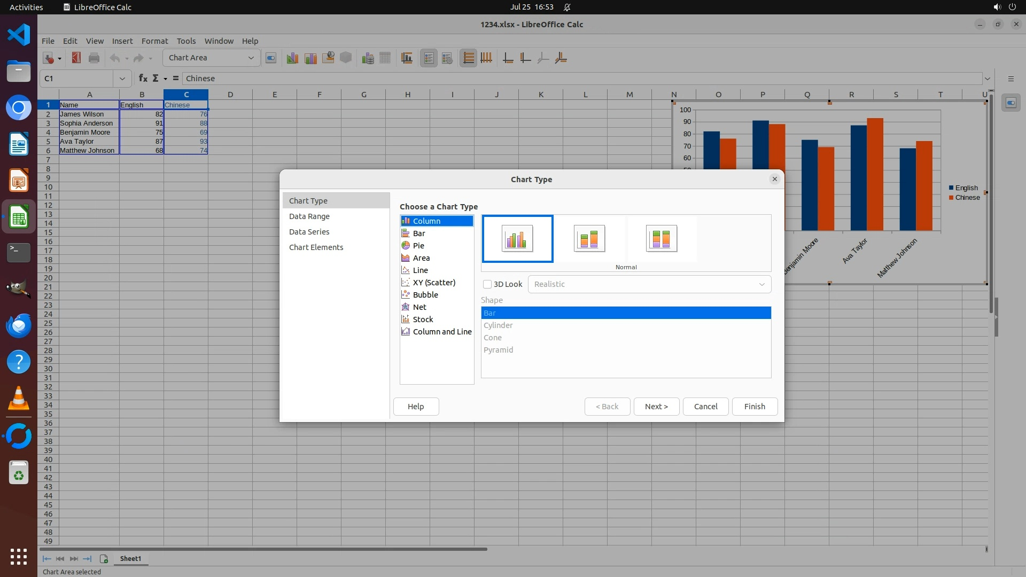Open the Realistic 3D scheme dropdown

coord(761,284)
